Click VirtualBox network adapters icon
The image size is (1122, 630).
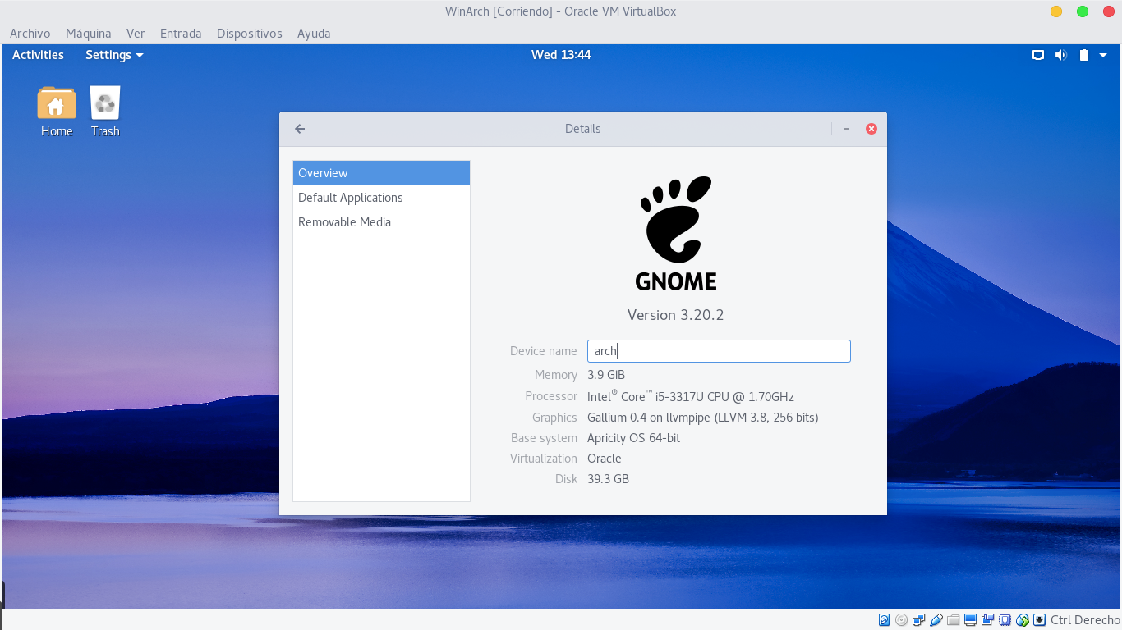click(919, 620)
